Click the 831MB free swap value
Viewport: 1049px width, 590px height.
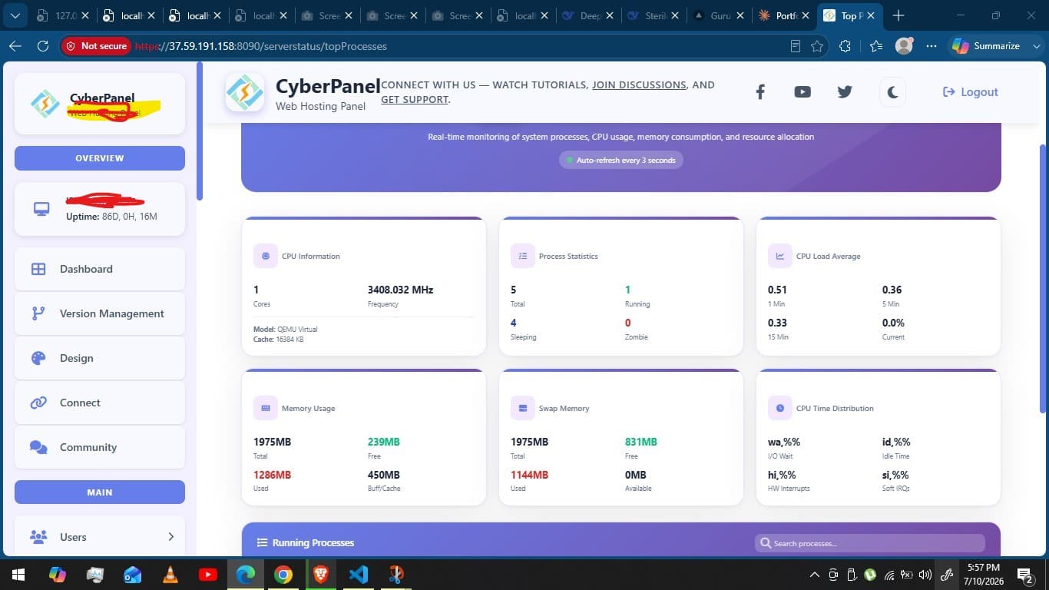(x=641, y=442)
